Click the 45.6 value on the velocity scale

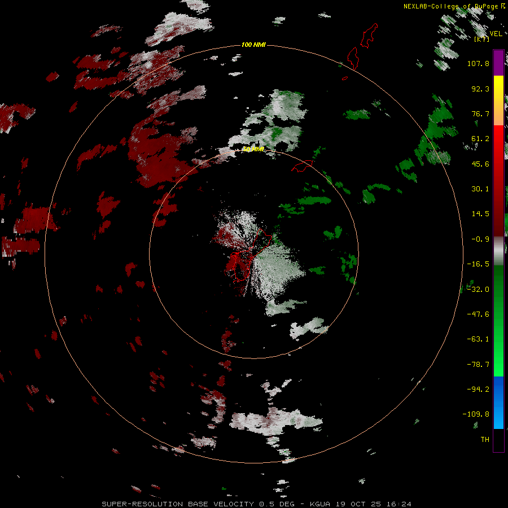pos(480,164)
